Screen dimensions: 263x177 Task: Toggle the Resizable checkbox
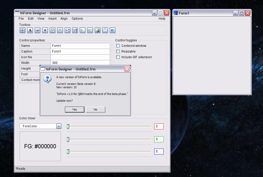tap(118, 51)
